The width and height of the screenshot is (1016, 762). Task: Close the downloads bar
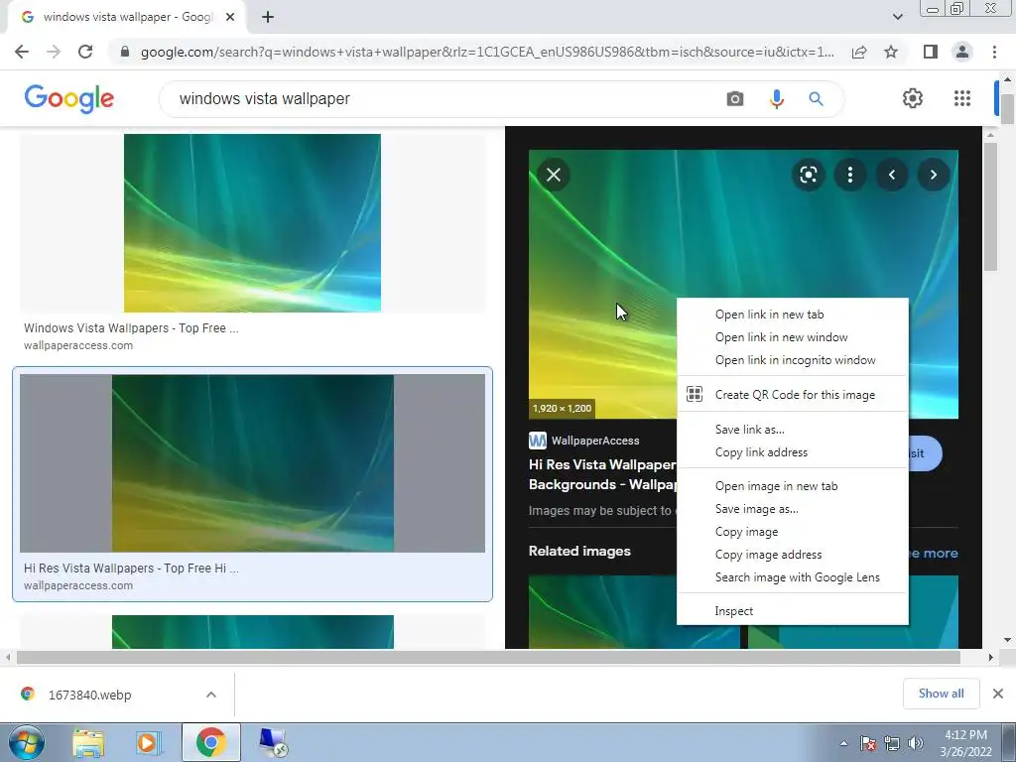998,694
